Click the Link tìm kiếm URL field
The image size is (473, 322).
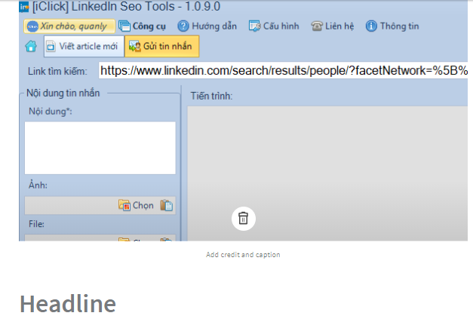pyautogui.click(x=283, y=71)
